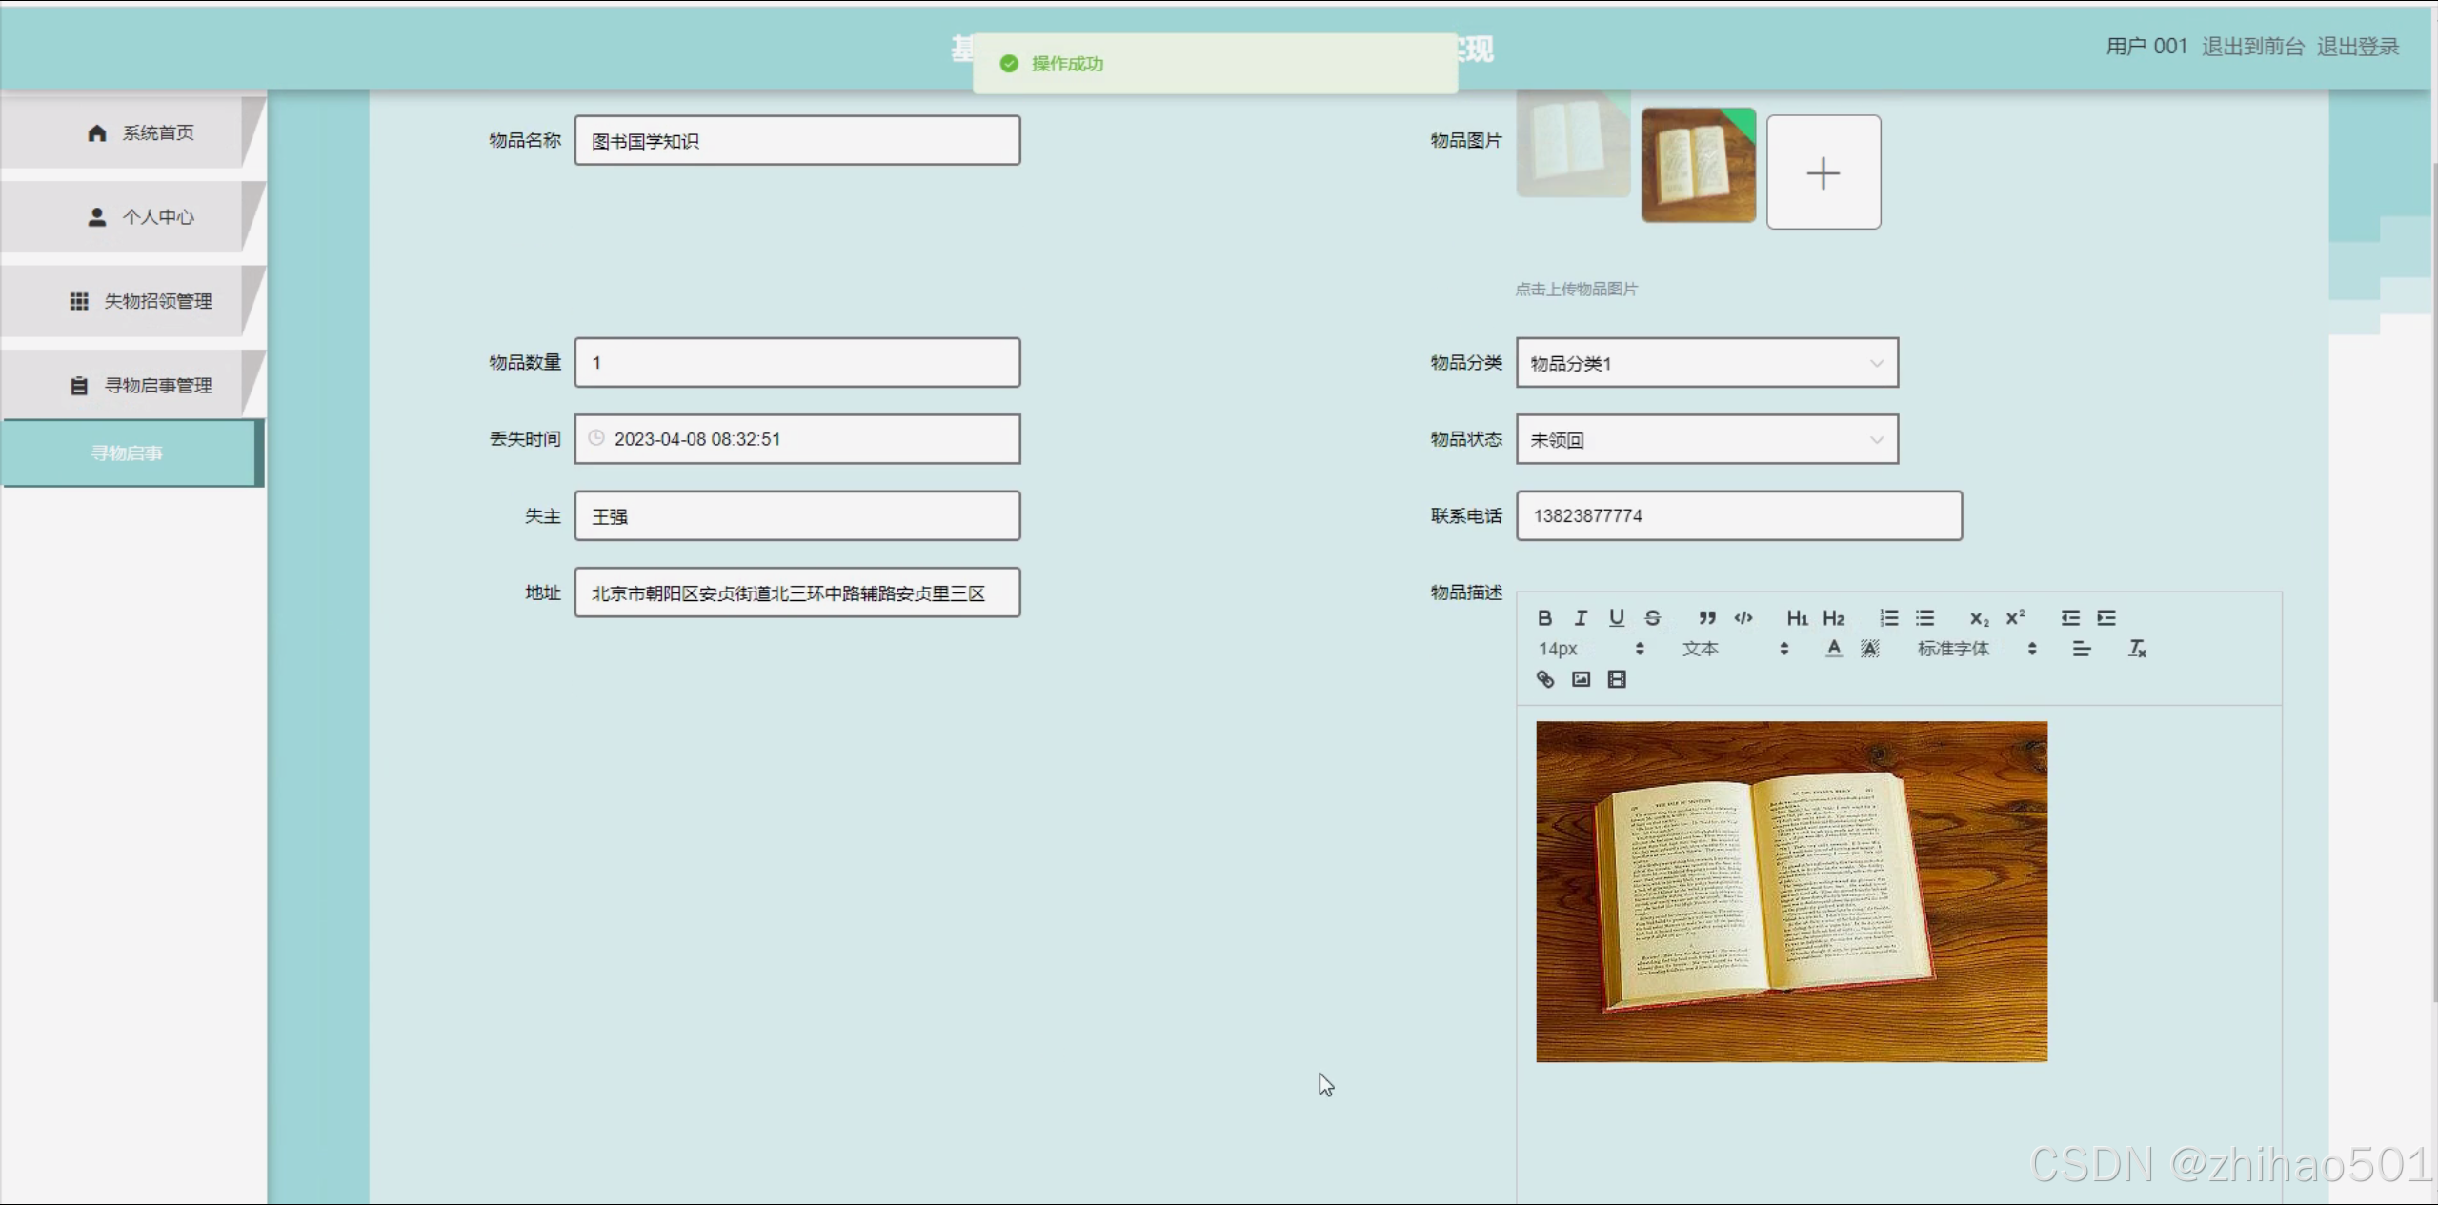Image resolution: width=2438 pixels, height=1205 pixels.
Task: Insert a video with the film icon
Action: pyautogui.click(x=1617, y=679)
